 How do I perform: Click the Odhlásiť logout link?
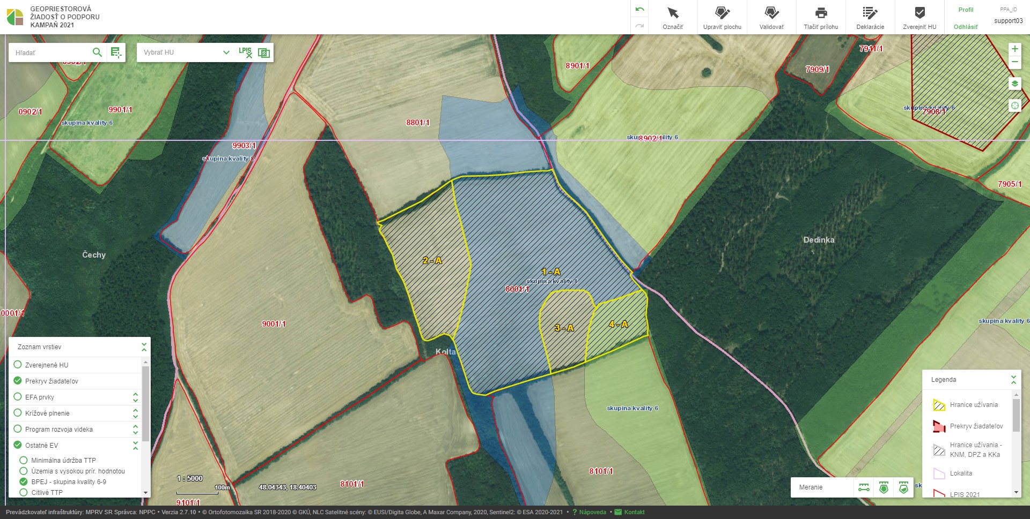pos(966,27)
